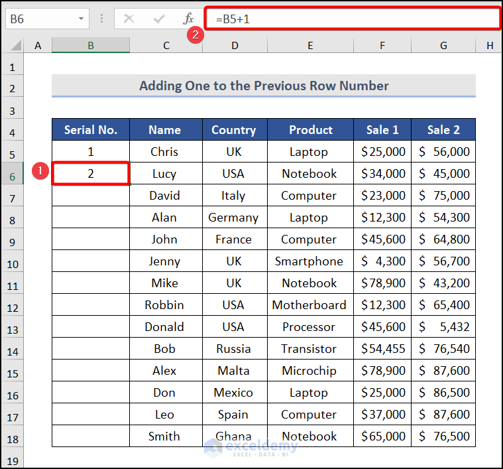The height and width of the screenshot is (469, 503).
Task: Click the Motherboard product cell
Action: (309, 305)
